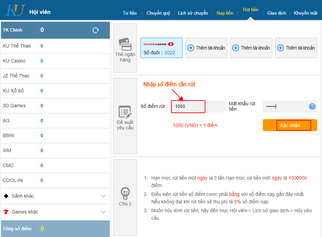Select the Techcombank account card ending 2022
322x237 pixels.
pos(161,48)
